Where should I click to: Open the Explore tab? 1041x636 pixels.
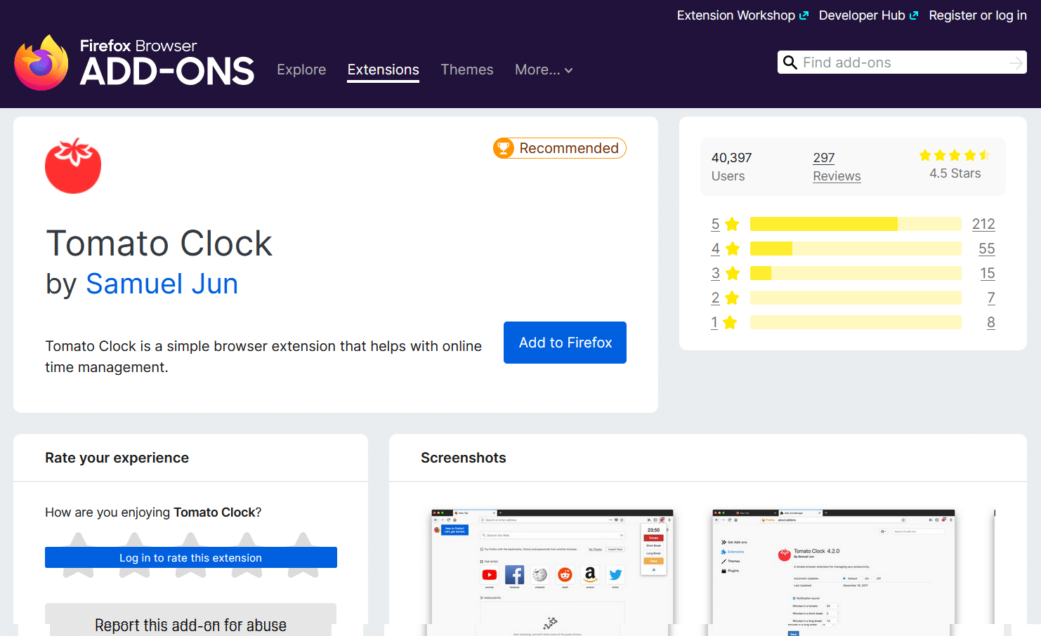(x=301, y=69)
